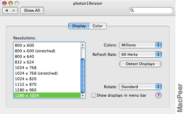Screen dimensions: 184x114
Task: Click the blue scrollbar thumb in resolutions list
Action: point(83,76)
